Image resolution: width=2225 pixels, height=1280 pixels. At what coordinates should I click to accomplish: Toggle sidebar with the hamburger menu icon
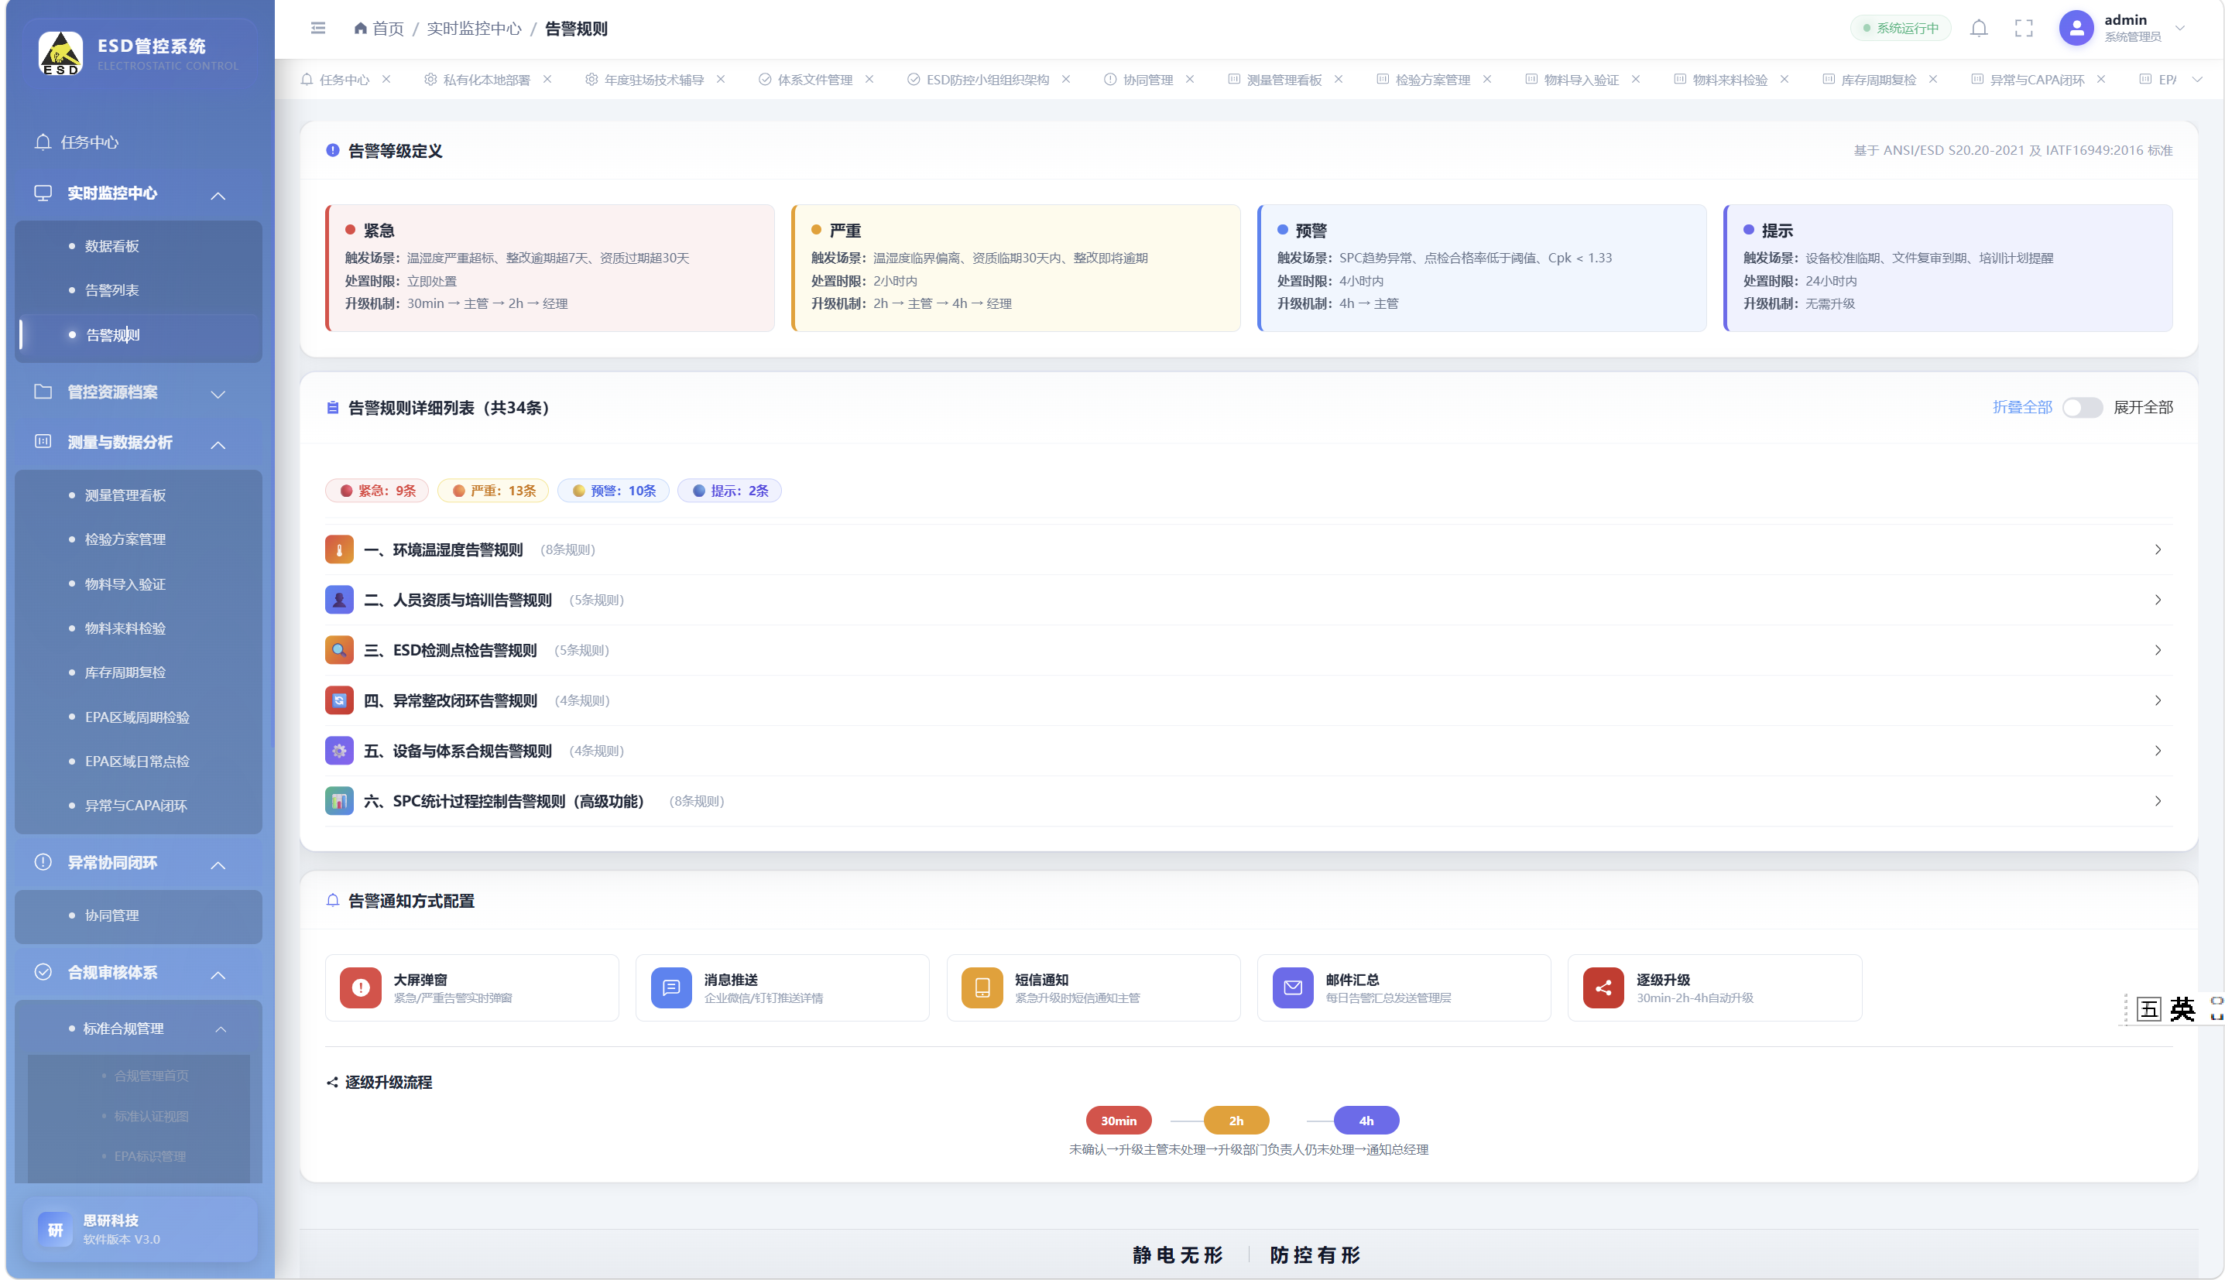point(318,28)
